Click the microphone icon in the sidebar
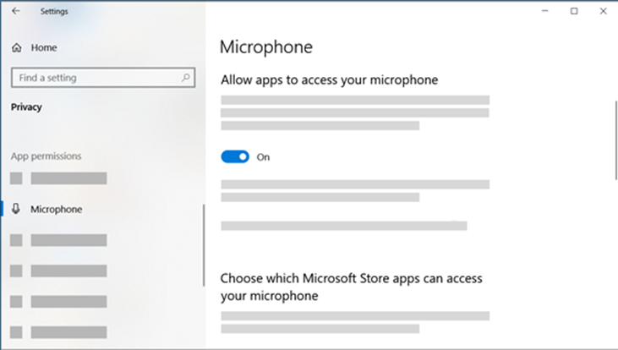 [16, 209]
